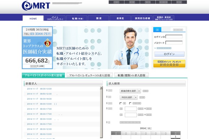Screen dimensions: 209x139
Task: Click the 新規会員登録 yellow registration button
Action: 169,63
